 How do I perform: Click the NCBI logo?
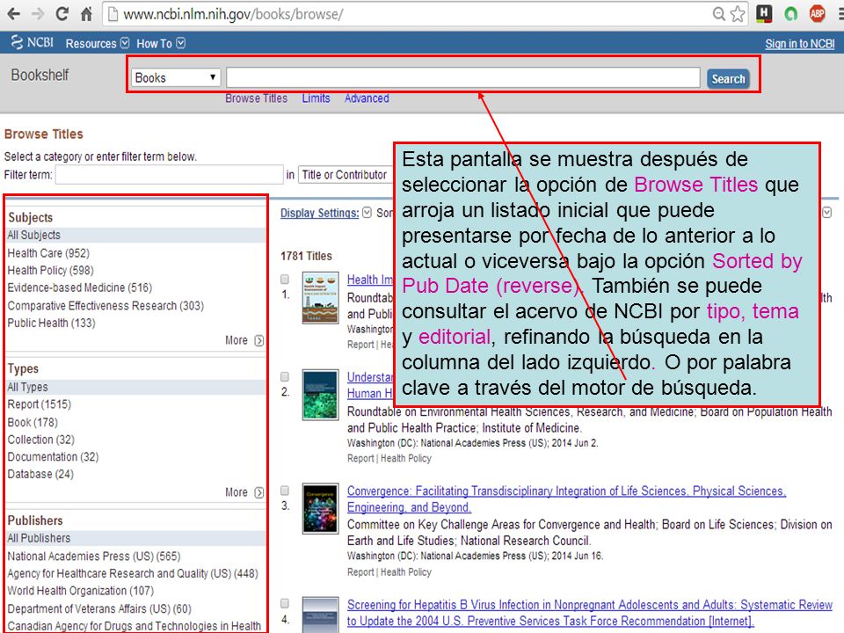(33, 42)
